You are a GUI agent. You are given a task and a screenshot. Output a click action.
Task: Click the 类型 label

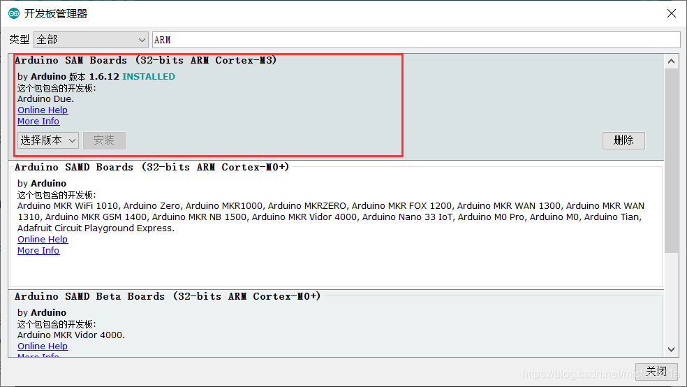tap(20, 40)
